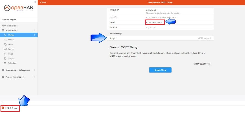The width and height of the screenshot is (245, 114).
Task: Open the Model menu item
Action: [19, 40]
